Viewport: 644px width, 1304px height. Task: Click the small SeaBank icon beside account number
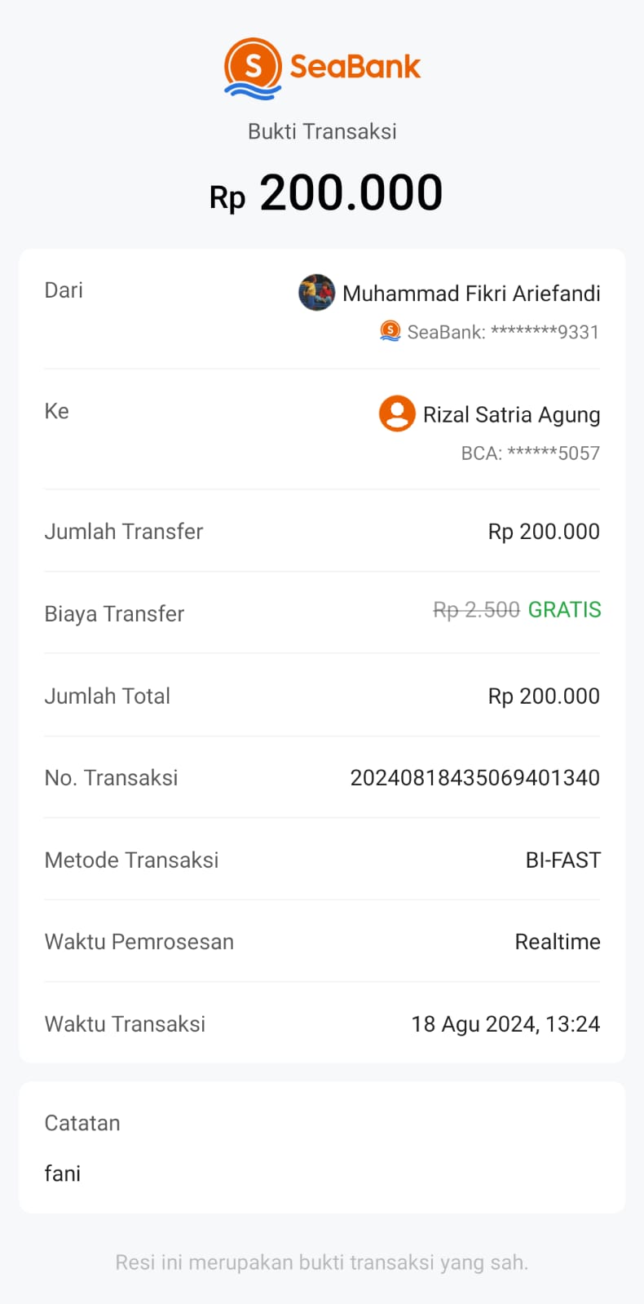point(390,331)
